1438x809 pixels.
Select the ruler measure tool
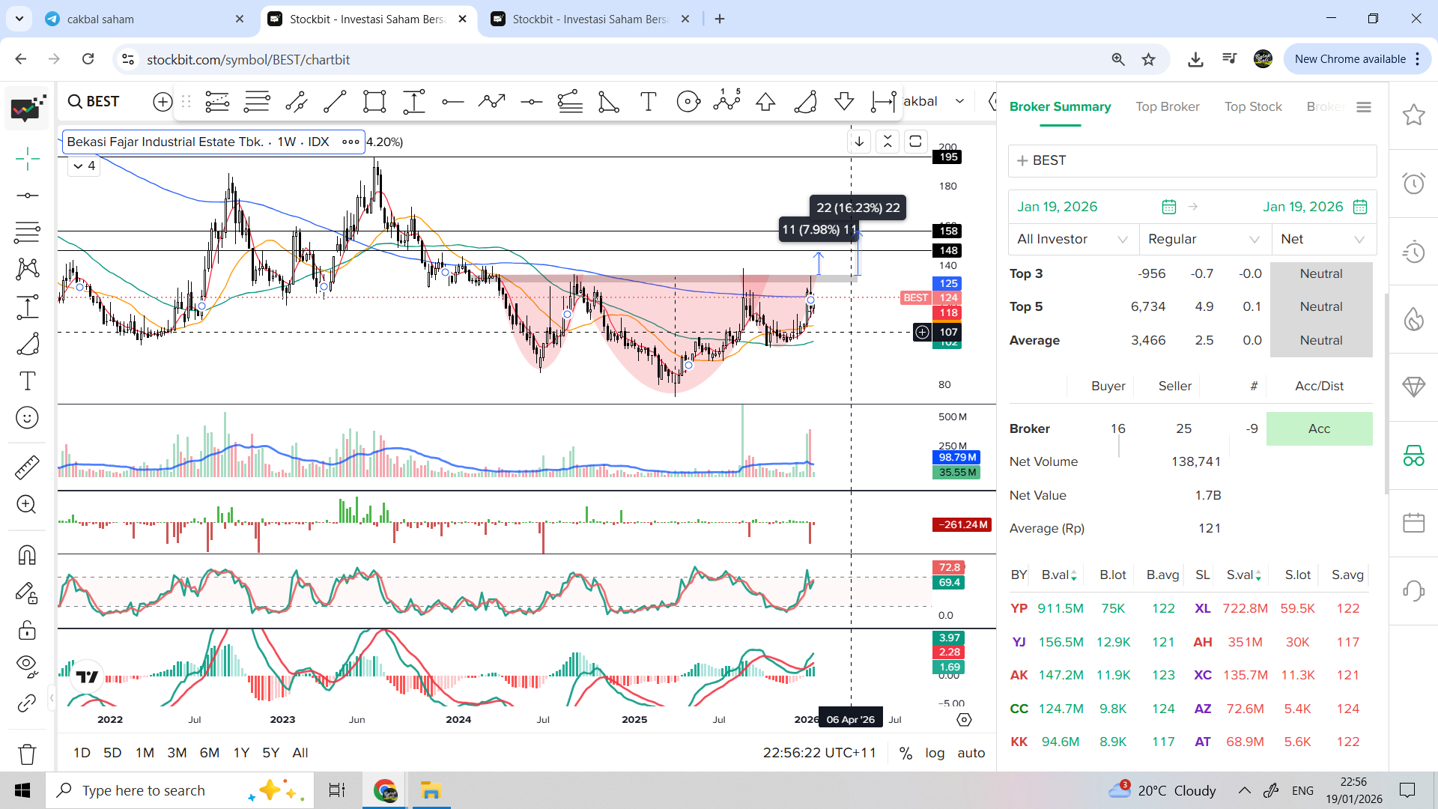click(27, 467)
